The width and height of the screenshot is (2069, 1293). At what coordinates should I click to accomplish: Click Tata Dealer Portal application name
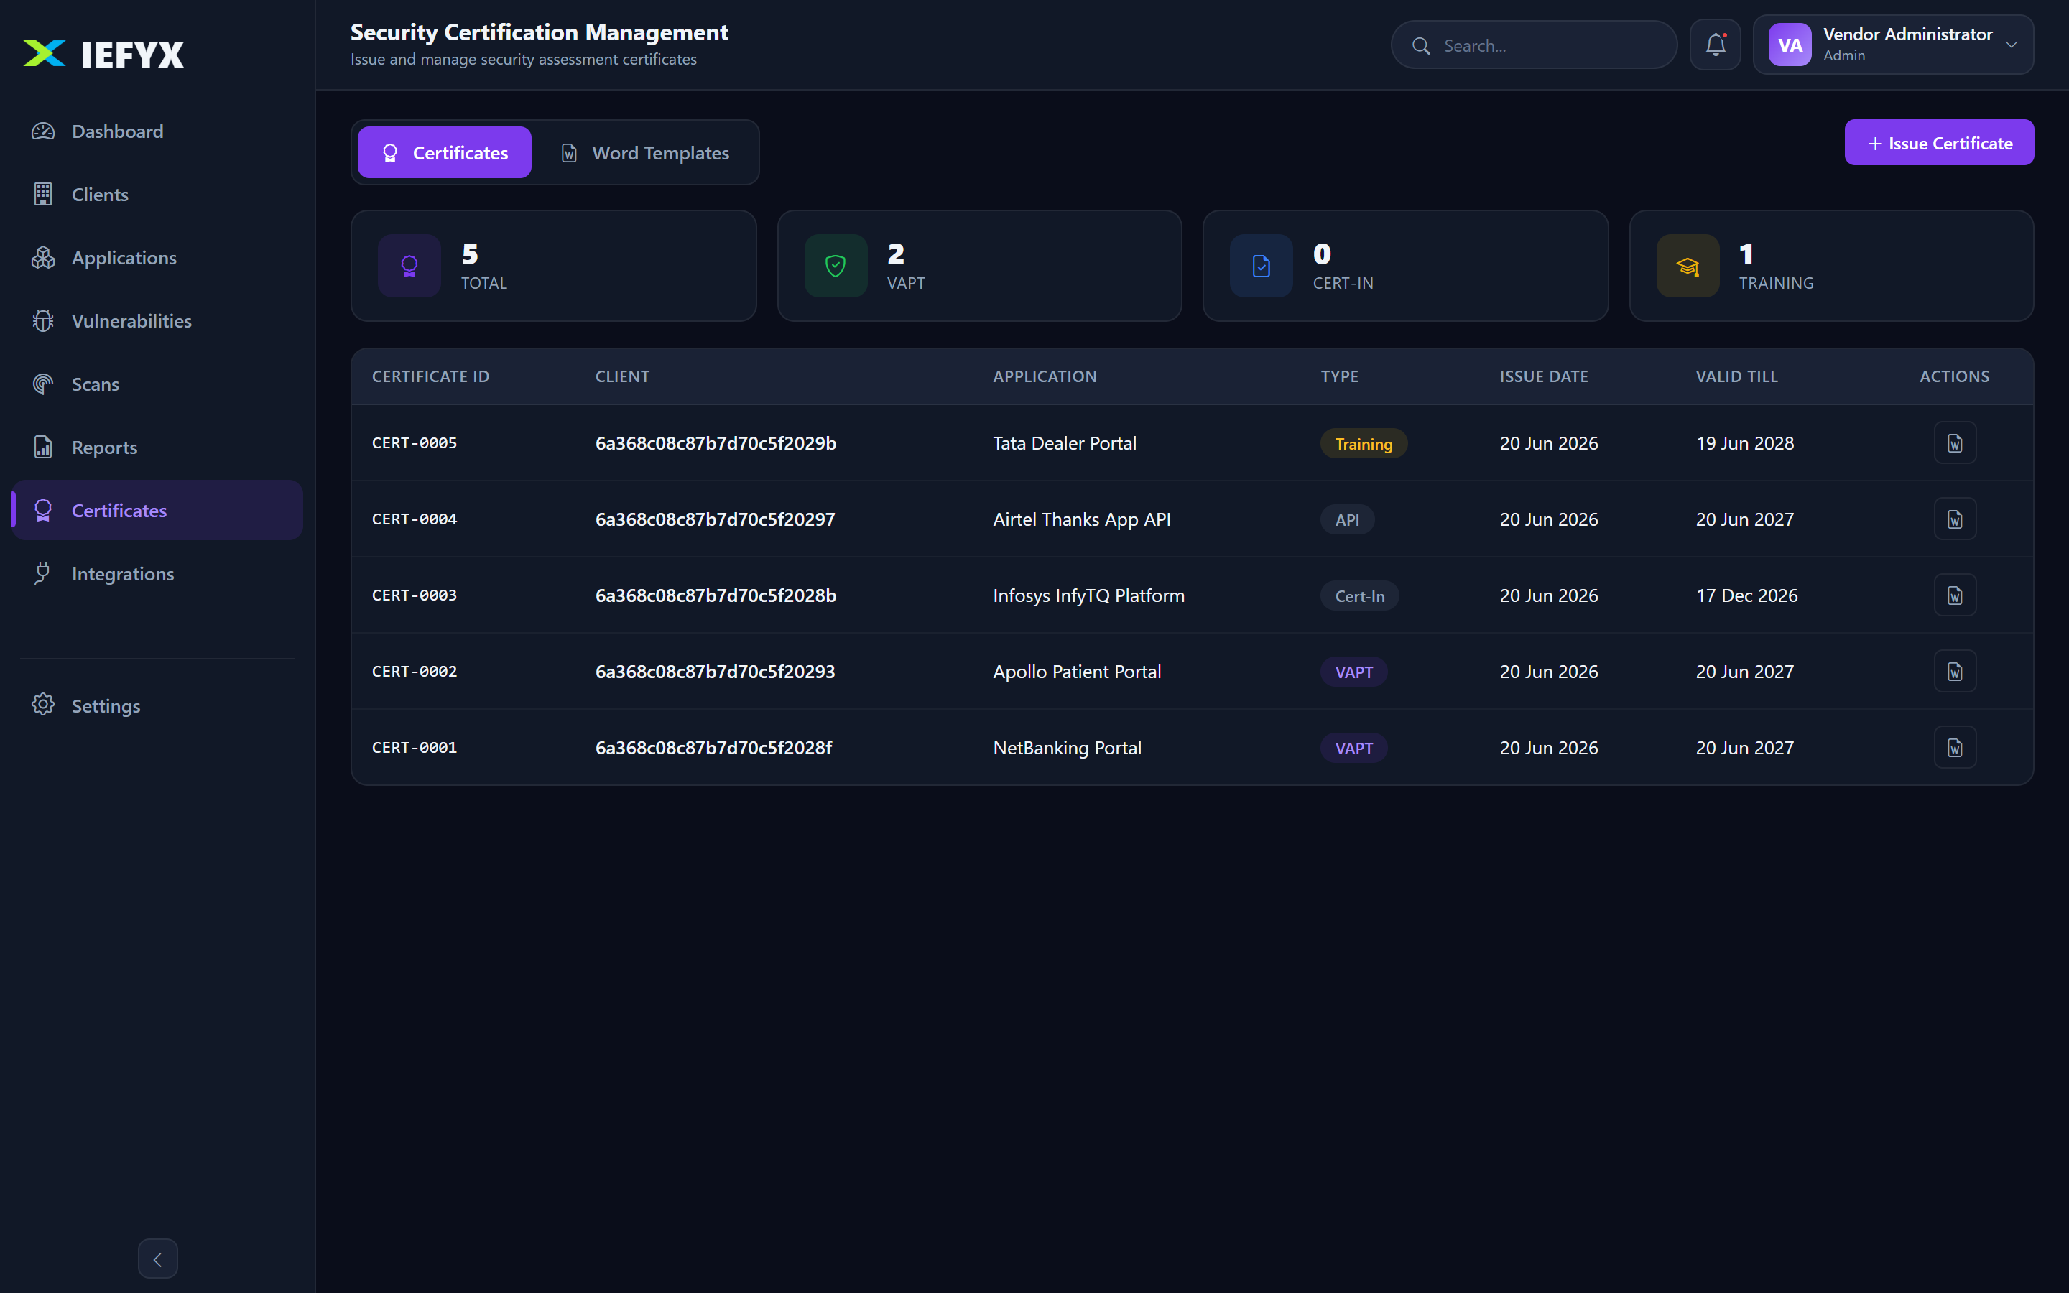tap(1065, 443)
